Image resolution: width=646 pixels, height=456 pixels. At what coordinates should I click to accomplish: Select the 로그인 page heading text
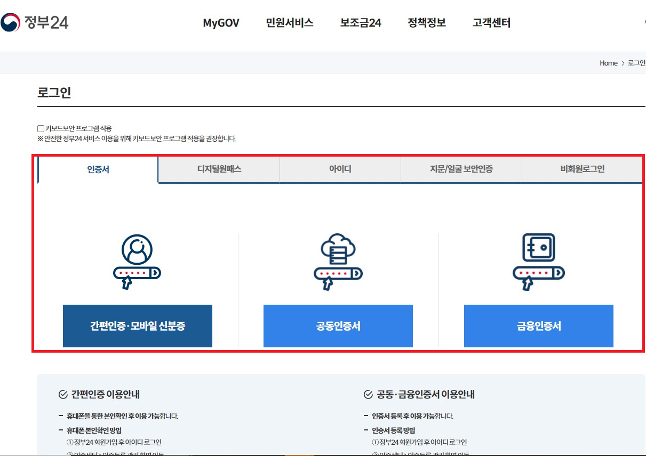click(54, 92)
